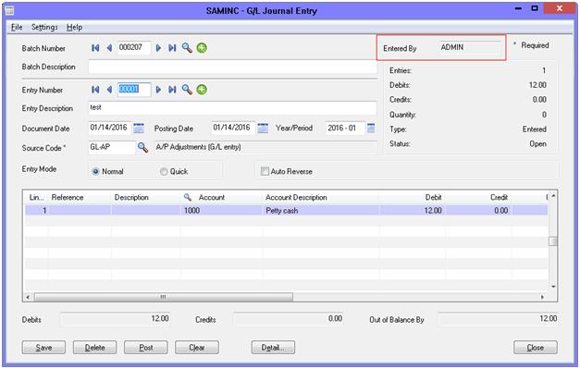Click the grid's horizontal scroll left arrow
The height and width of the screenshot is (369, 580).
click(x=28, y=297)
